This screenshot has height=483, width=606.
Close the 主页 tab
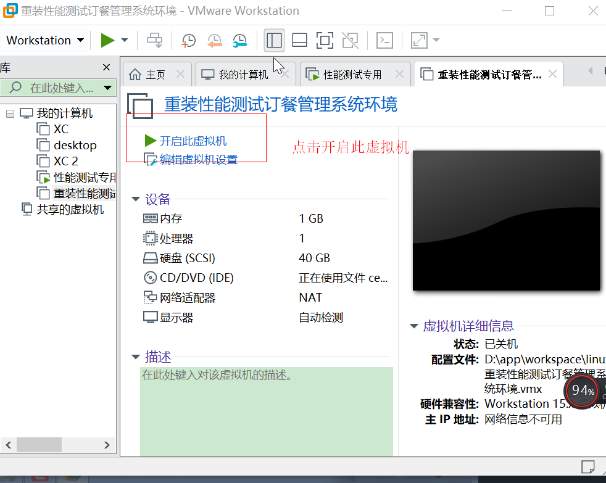(180, 74)
